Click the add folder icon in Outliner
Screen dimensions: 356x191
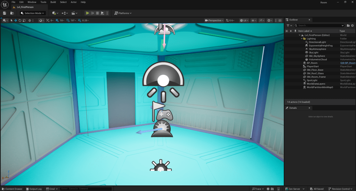tap(348, 25)
